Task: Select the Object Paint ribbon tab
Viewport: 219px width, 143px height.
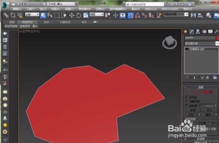Action: click(x=65, y=22)
